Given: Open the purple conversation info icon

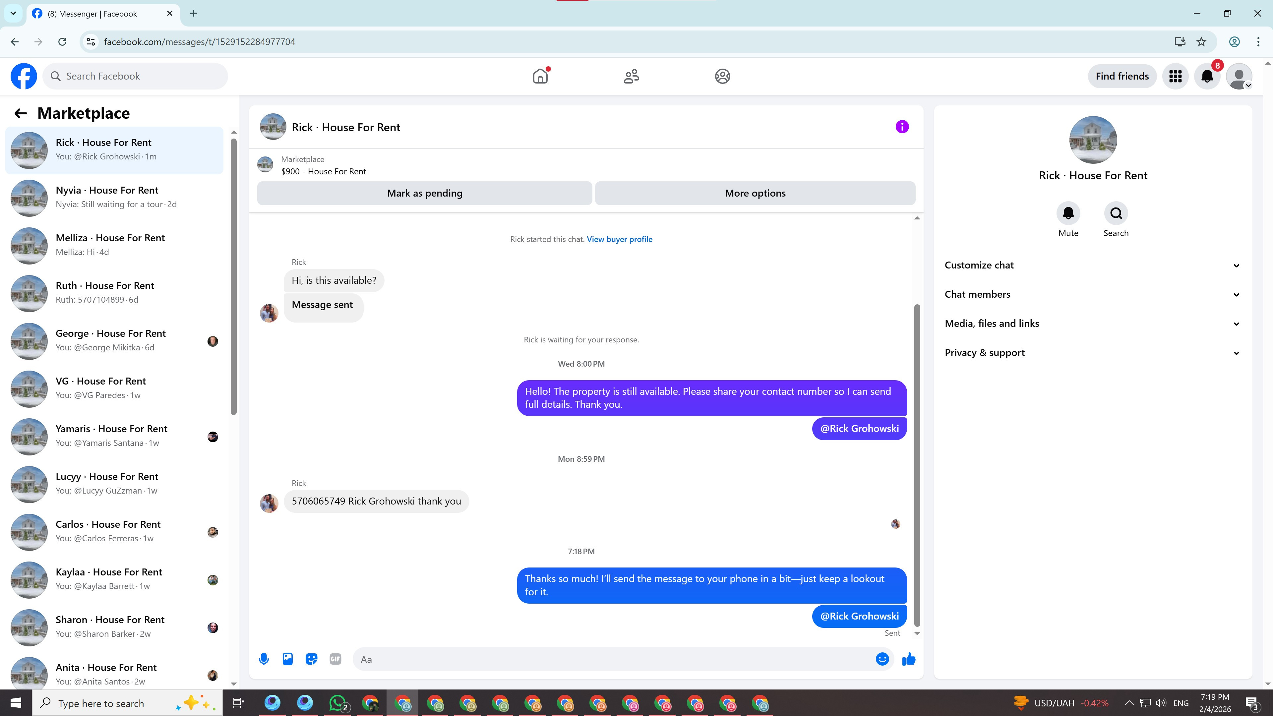Looking at the screenshot, I should click(902, 127).
